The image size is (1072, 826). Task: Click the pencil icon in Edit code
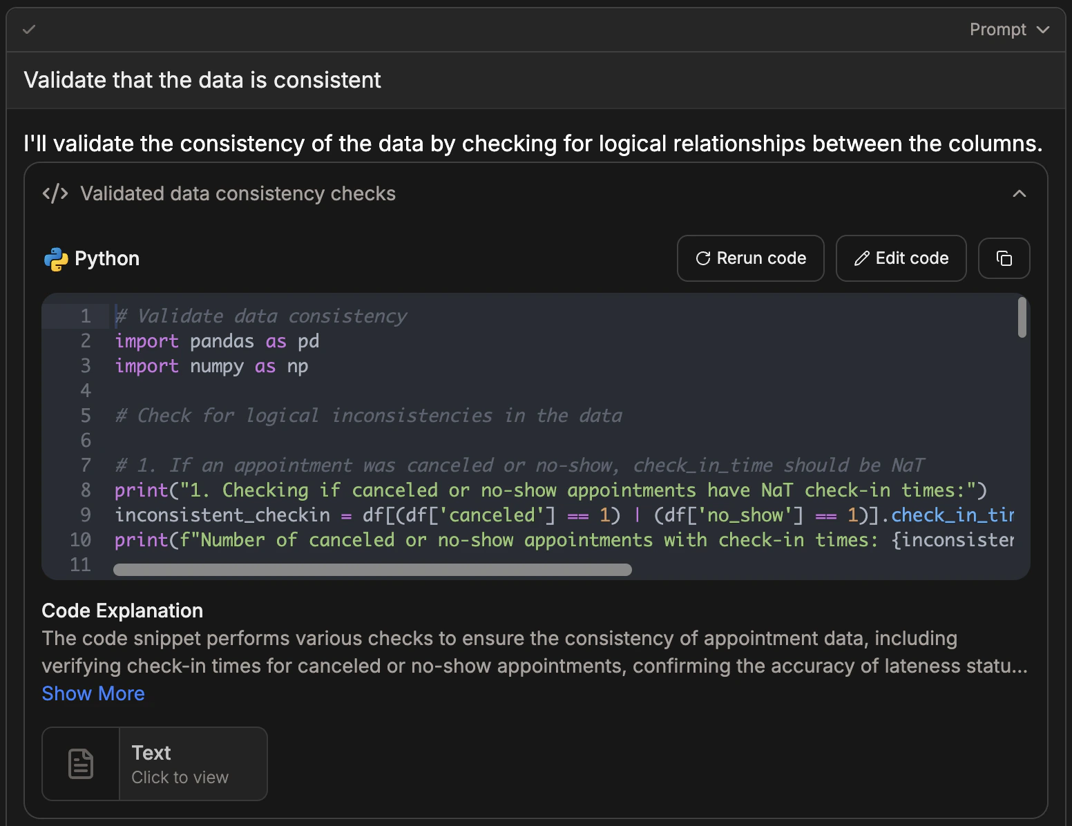(x=861, y=258)
